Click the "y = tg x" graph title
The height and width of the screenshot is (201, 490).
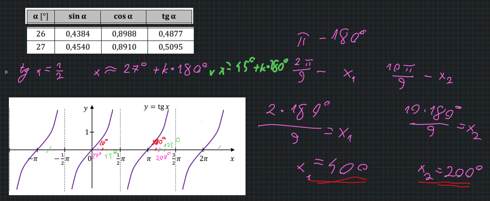point(156,107)
